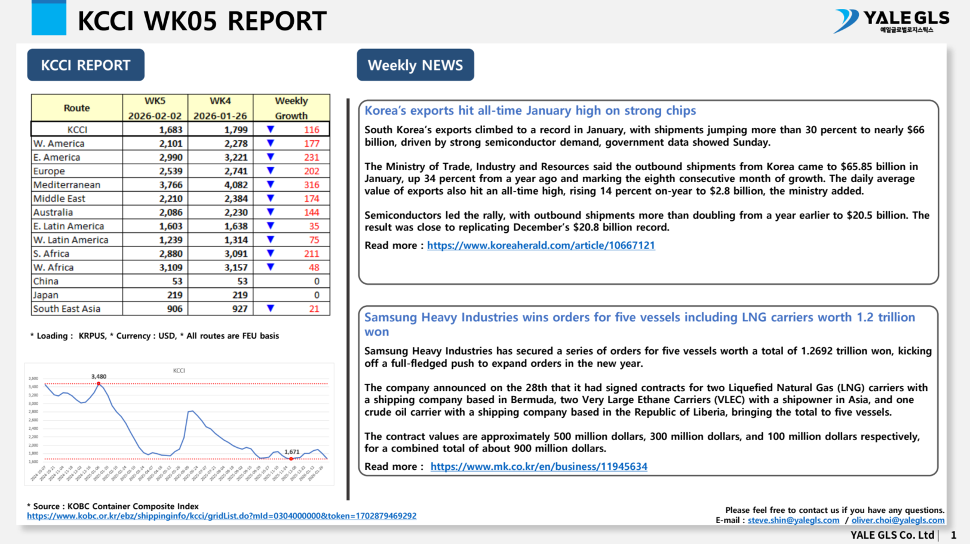Select the down triangle for South East Asia
The height and width of the screenshot is (544, 970).
click(271, 309)
